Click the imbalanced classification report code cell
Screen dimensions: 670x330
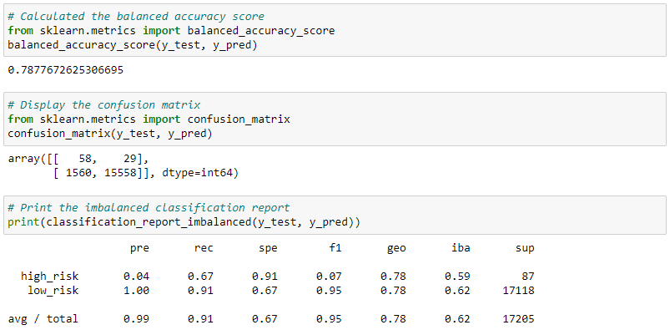coord(335,216)
